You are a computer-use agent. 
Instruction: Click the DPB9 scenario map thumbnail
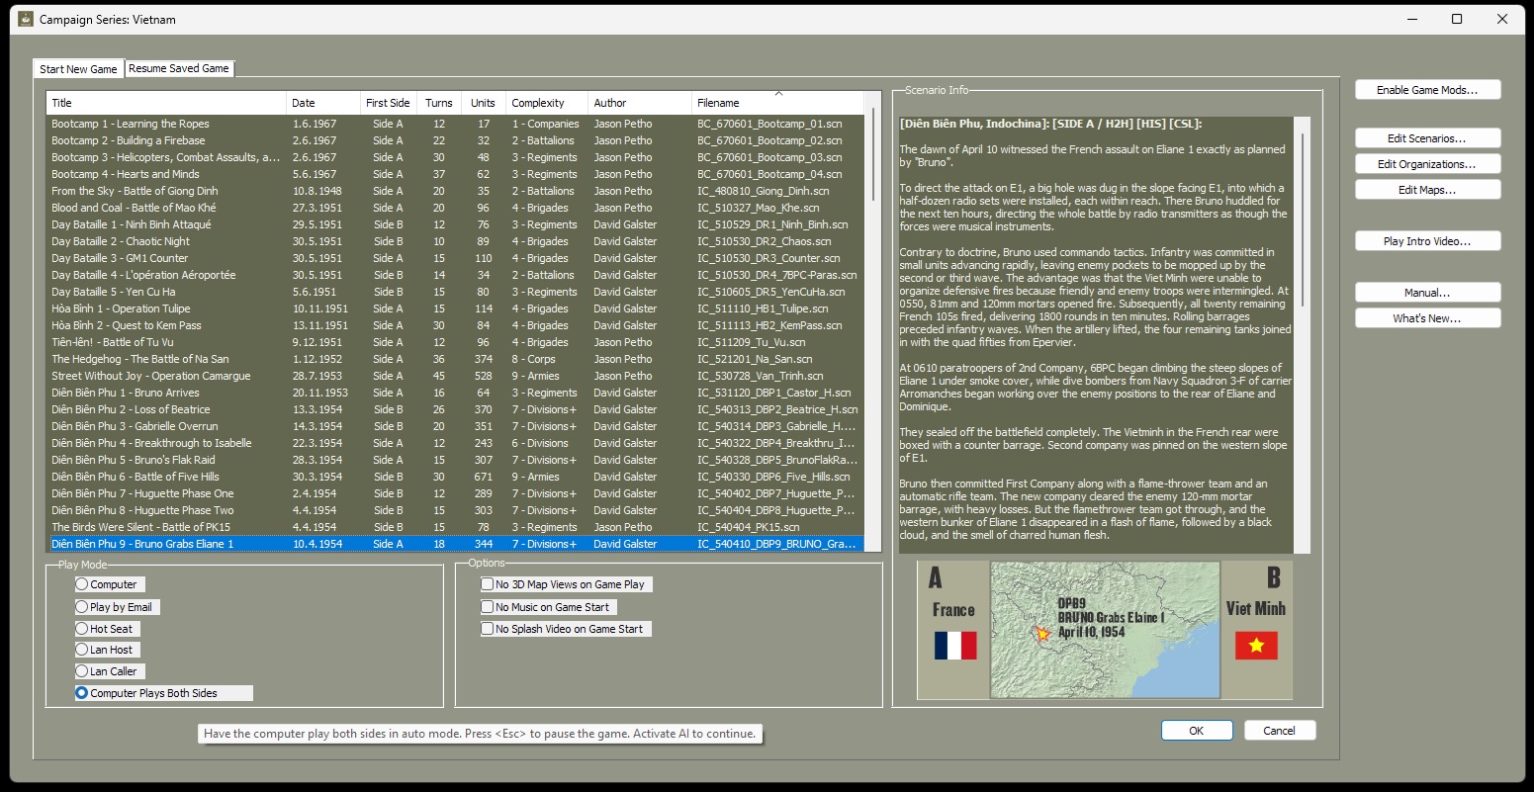click(1105, 631)
